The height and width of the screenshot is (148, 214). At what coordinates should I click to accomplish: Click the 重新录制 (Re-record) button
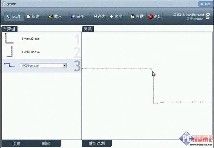(x=97, y=143)
